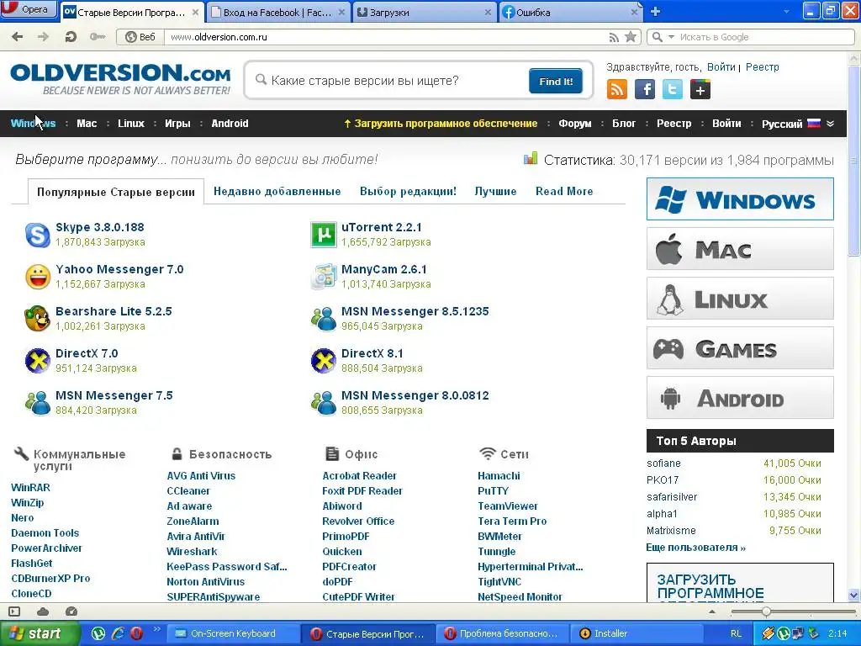Click the MSN Messenger 8.5.1235 icon
Screen dimensions: 861x646
click(323, 319)
